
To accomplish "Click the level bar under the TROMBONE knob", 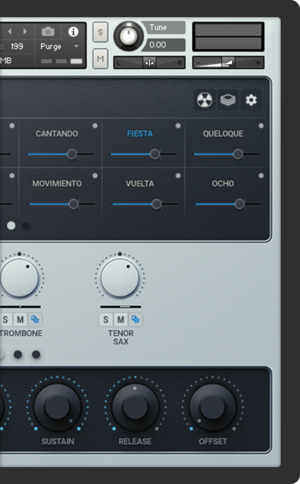I will [x=20, y=307].
